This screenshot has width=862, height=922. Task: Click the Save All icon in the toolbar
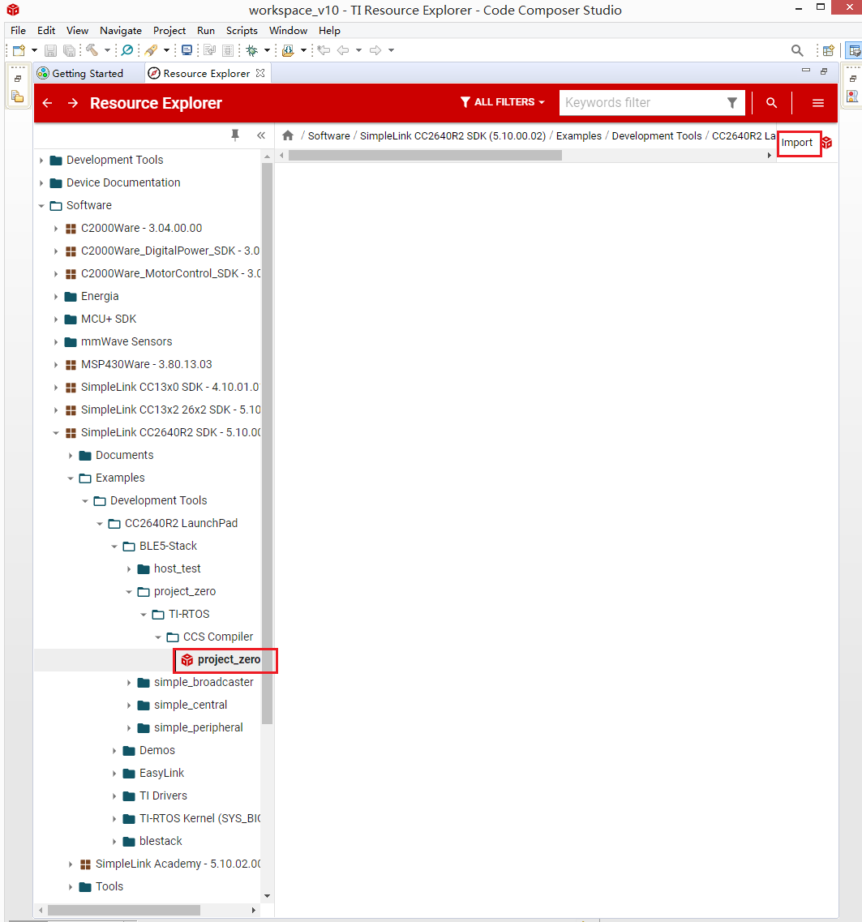(x=70, y=50)
